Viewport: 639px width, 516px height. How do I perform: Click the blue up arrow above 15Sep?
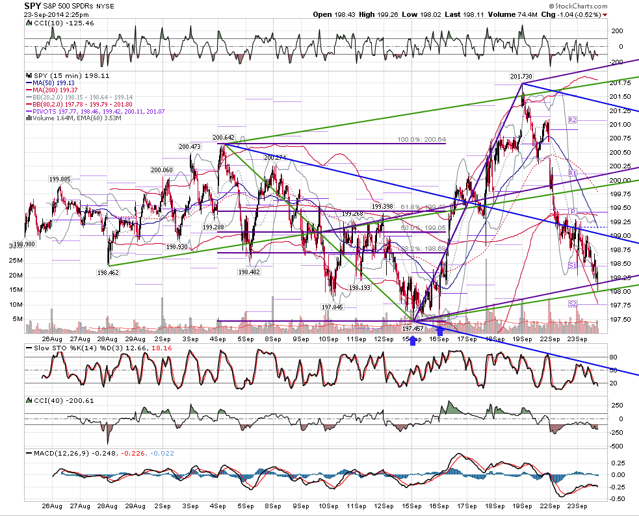click(412, 341)
